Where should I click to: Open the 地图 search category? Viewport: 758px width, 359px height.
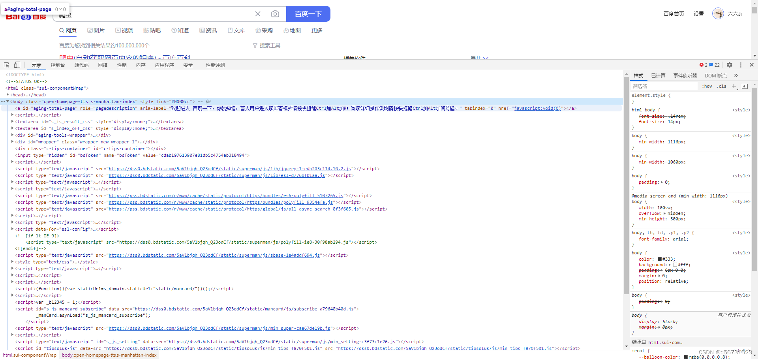[x=292, y=30]
